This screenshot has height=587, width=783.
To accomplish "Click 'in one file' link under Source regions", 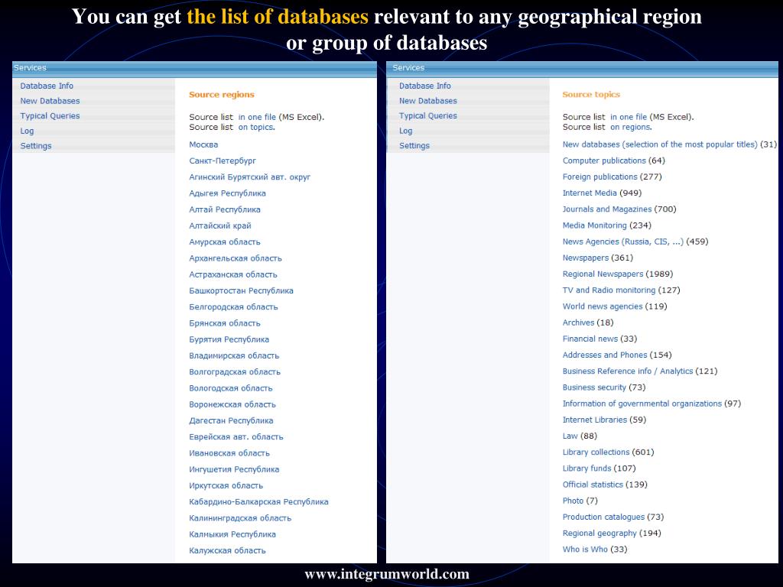I will pyautogui.click(x=257, y=117).
